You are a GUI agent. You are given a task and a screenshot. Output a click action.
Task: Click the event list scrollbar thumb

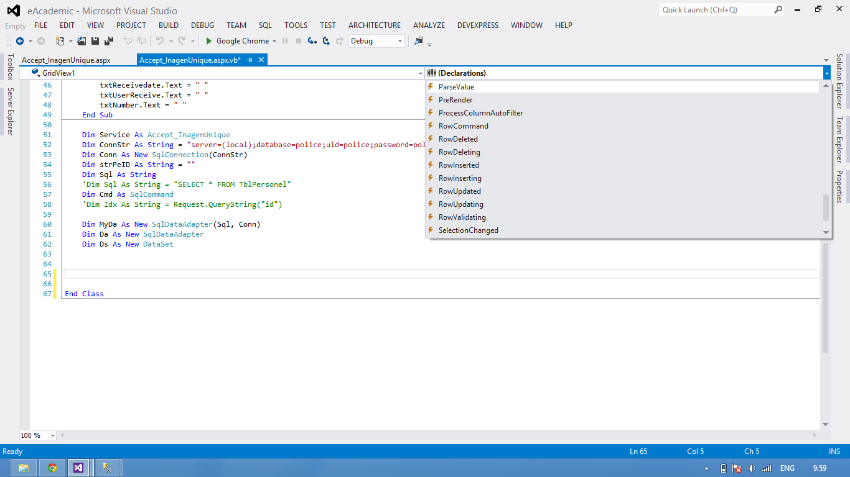[x=826, y=208]
